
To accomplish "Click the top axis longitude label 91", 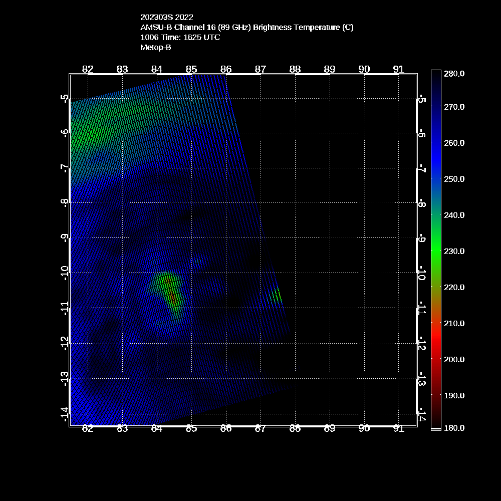I will 399,69.
